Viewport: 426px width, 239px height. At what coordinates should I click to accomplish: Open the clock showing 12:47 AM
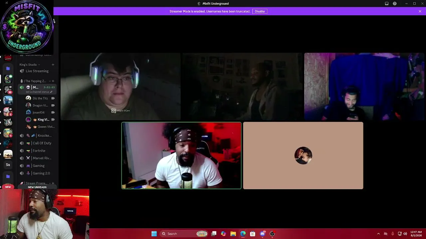click(416, 234)
